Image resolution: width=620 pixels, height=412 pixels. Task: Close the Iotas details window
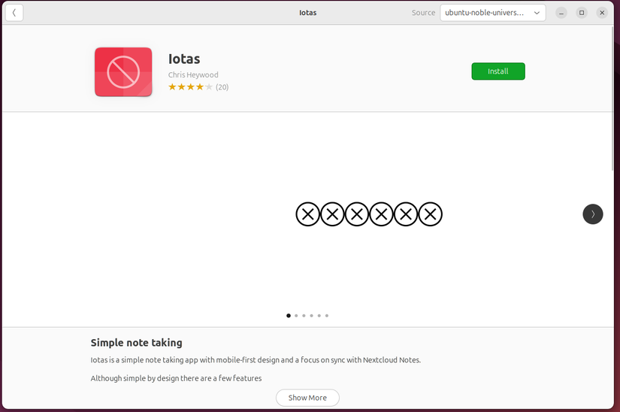[602, 13]
